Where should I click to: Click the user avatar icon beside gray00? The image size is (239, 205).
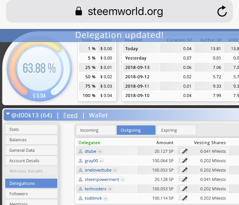tap(81, 161)
